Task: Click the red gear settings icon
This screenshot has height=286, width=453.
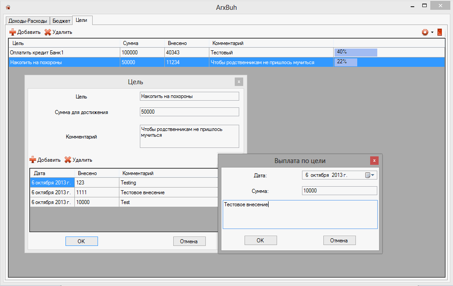Action: point(425,32)
